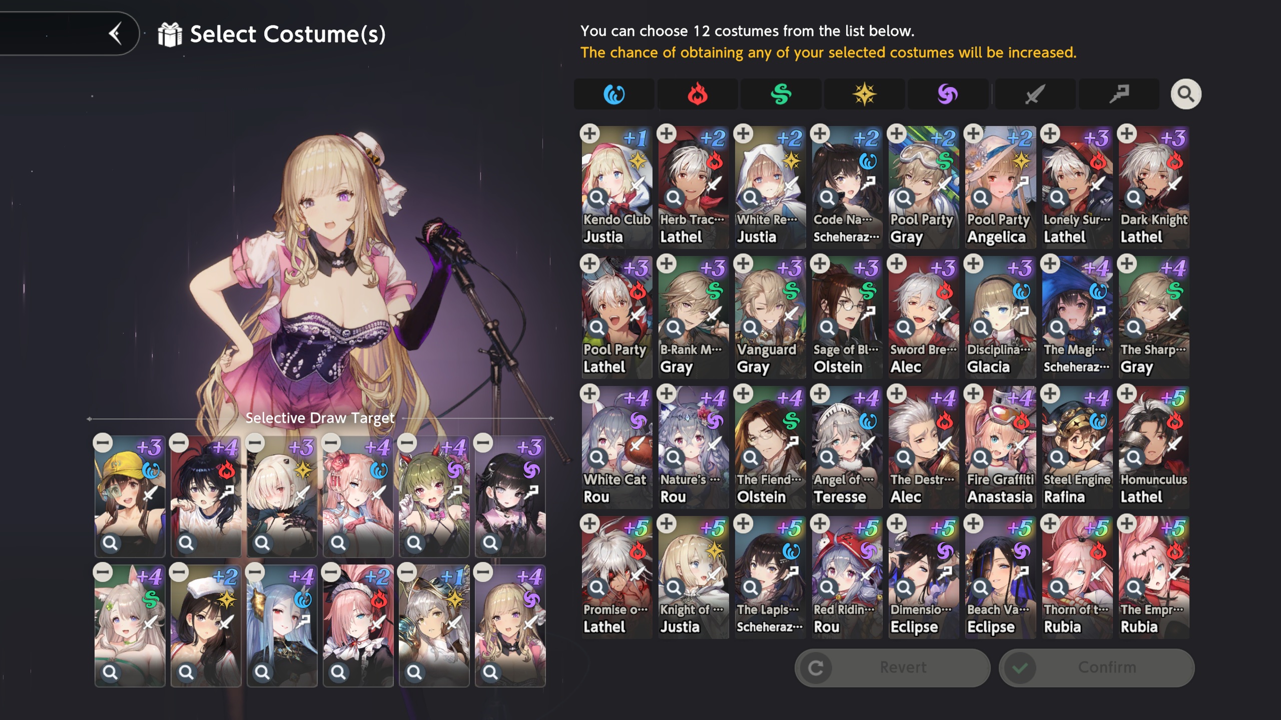The height and width of the screenshot is (720, 1281).
Task: Filter by sword attack type icon
Action: pyautogui.click(x=1035, y=94)
